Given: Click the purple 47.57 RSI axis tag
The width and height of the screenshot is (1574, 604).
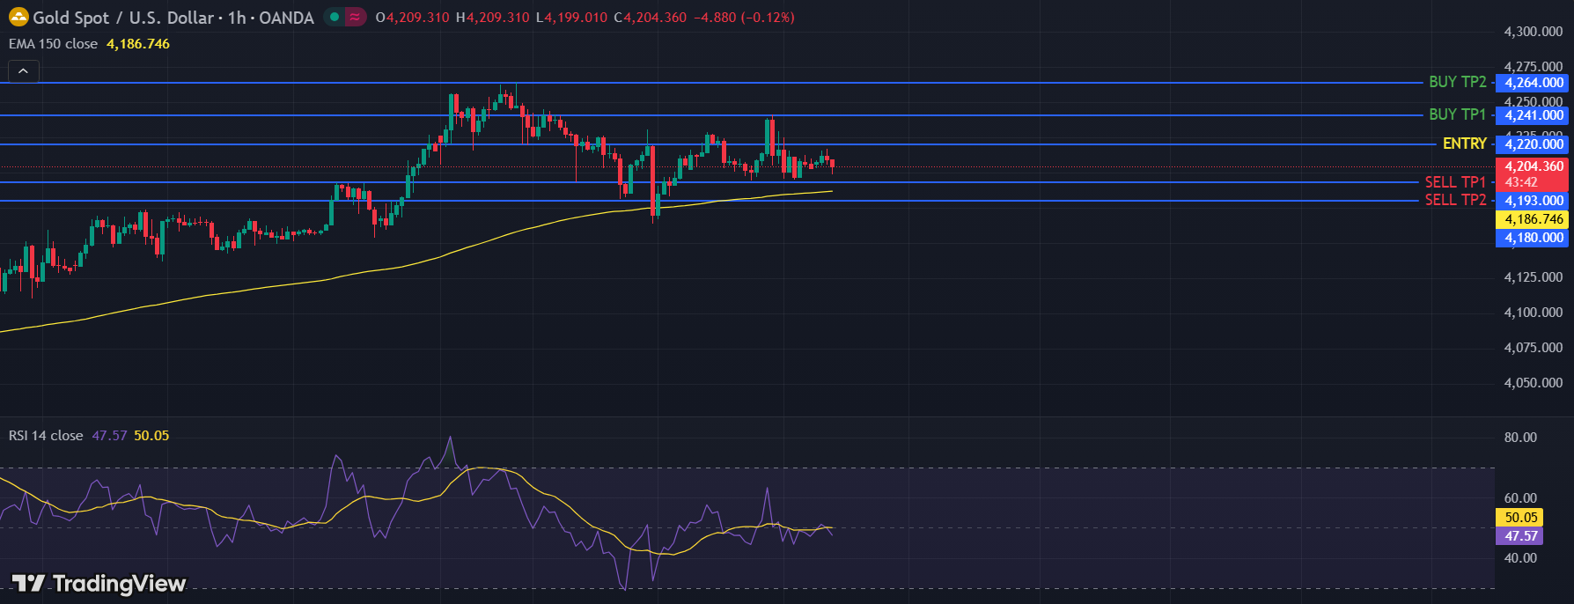Looking at the screenshot, I should point(1519,536).
